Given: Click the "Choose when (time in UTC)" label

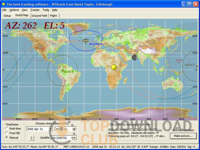Looking at the screenshot, I should pyautogui.click(x=52, y=123).
